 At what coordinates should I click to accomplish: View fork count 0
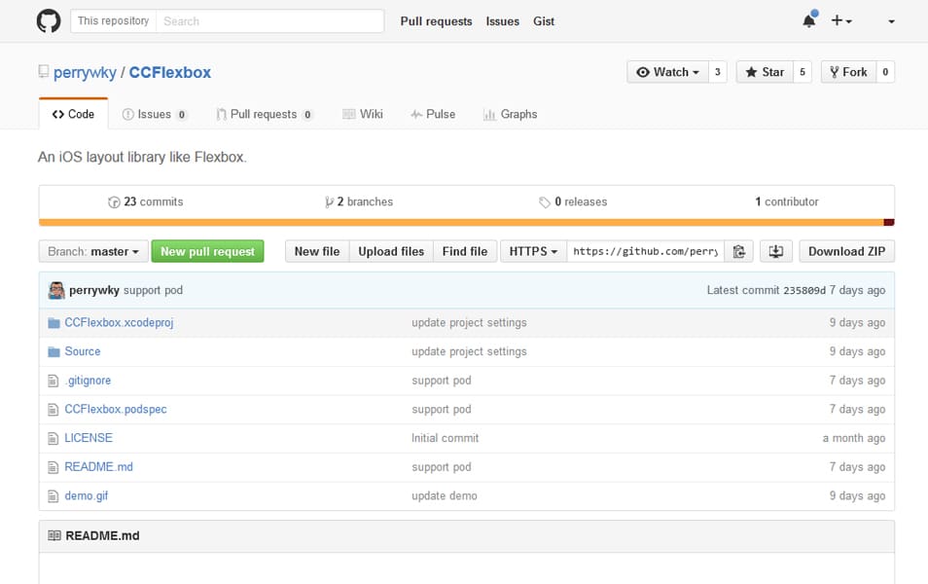tap(885, 72)
